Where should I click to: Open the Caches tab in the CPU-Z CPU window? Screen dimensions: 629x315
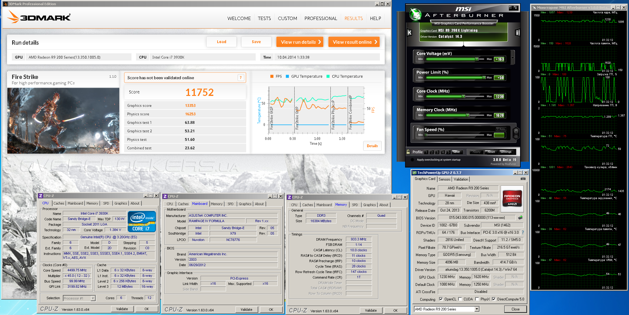(59, 203)
